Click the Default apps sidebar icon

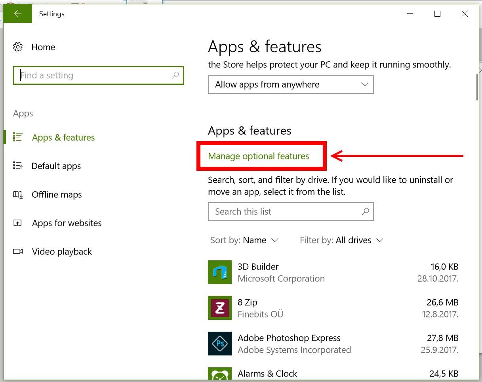click(18, 166)
